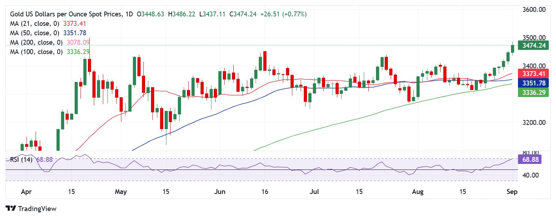The width and height of the screenshot is (556, 218).
Task: Click the MA (100, close, 0) legend entry
Action: 36,52
